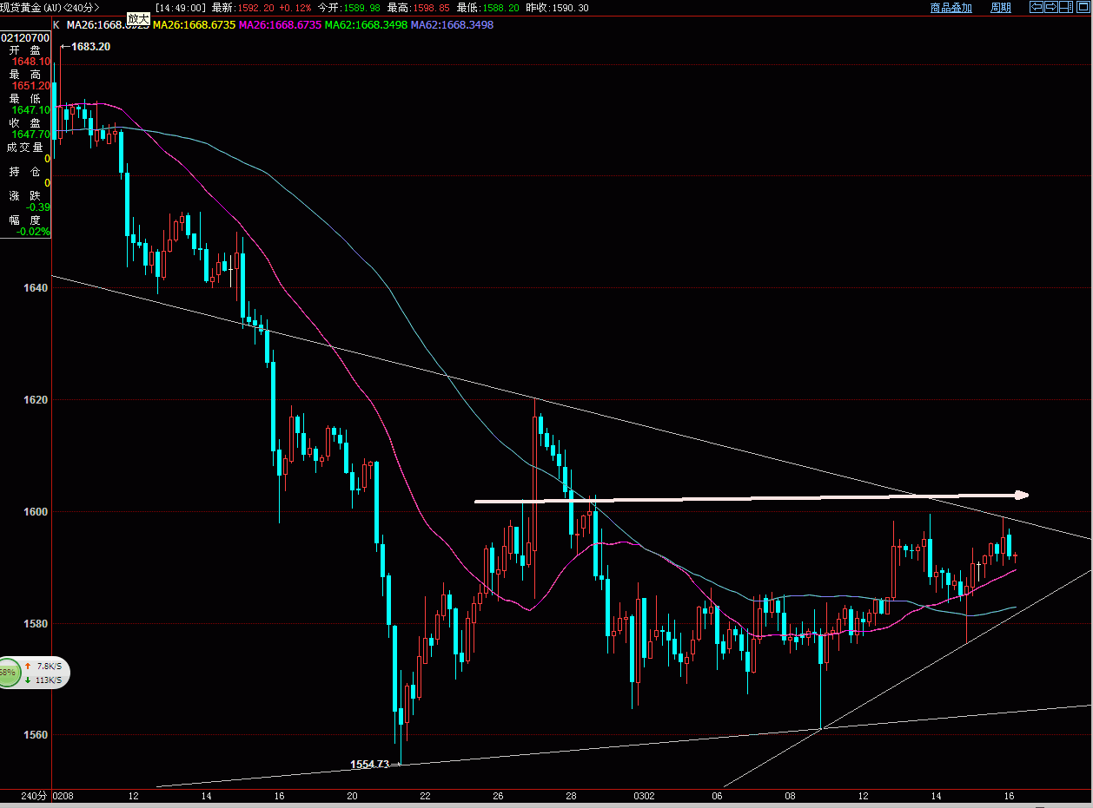Click the K indicator letter label
The height and width of the screenshot is (808, 1093).
(x=56, y=25)
